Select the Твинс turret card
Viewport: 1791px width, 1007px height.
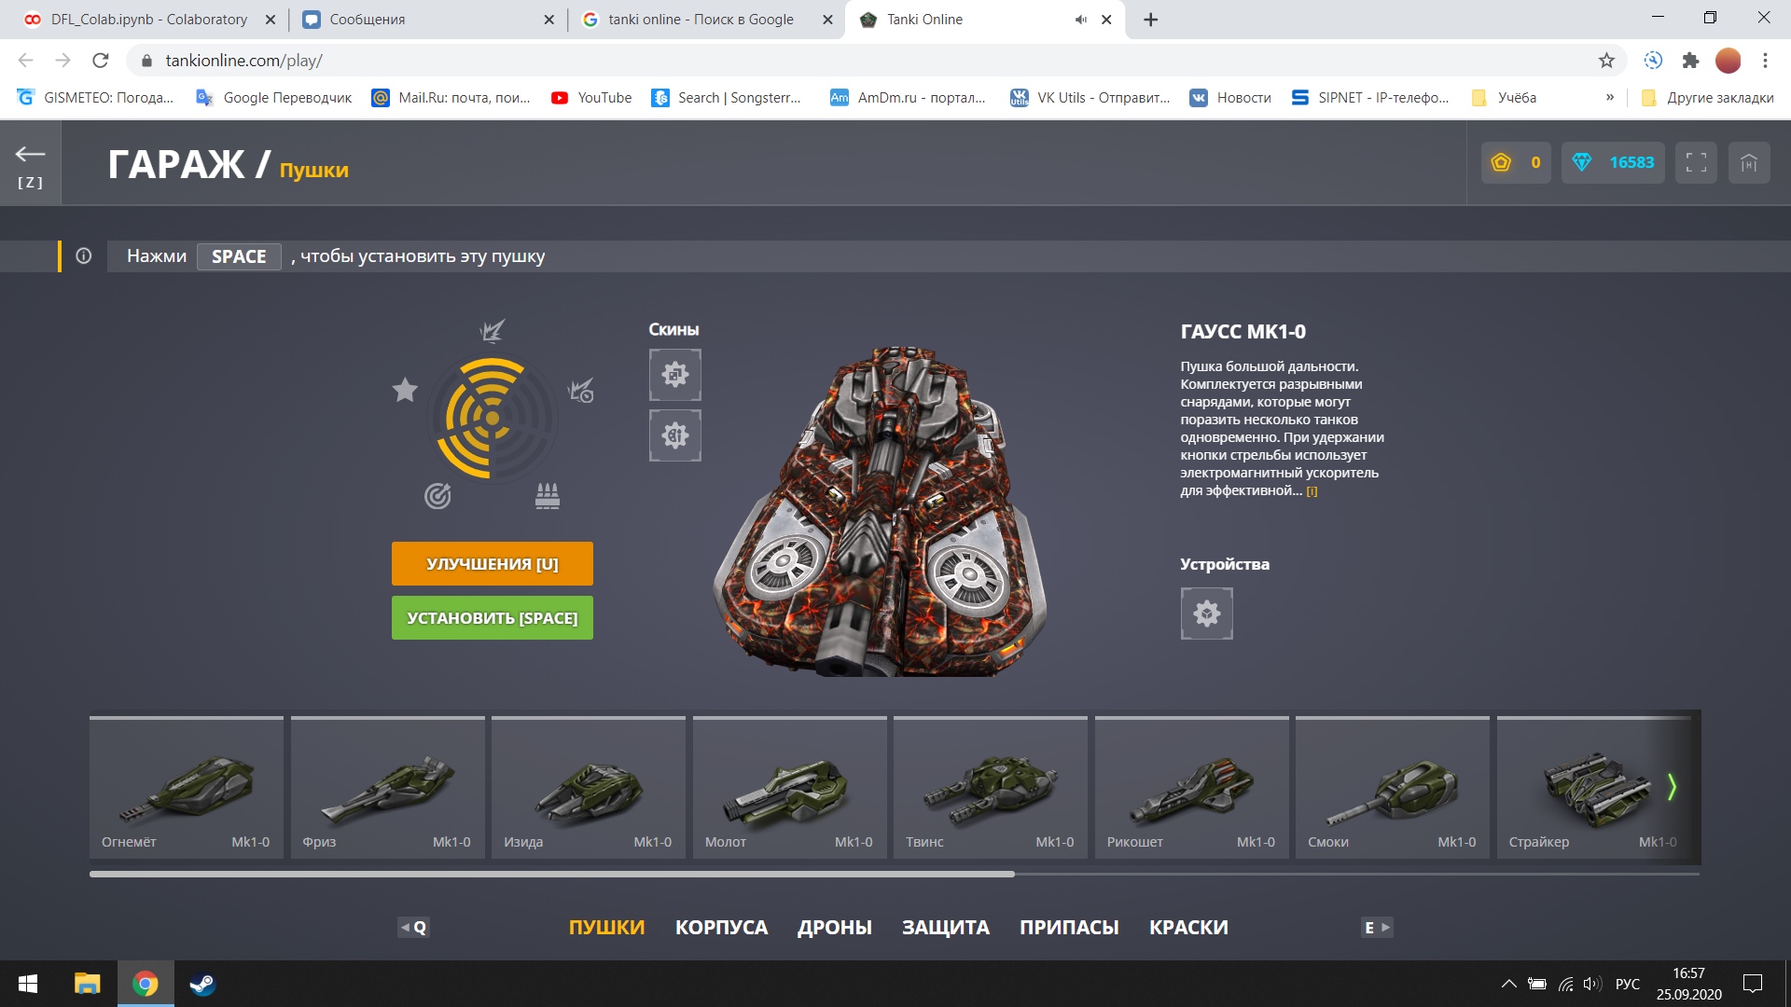click(x=991, y=788)
